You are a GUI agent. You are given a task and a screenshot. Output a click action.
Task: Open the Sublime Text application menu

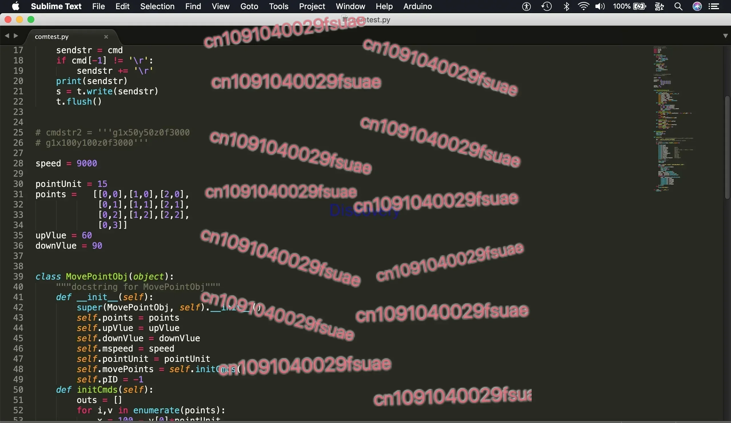pos(56,6)
